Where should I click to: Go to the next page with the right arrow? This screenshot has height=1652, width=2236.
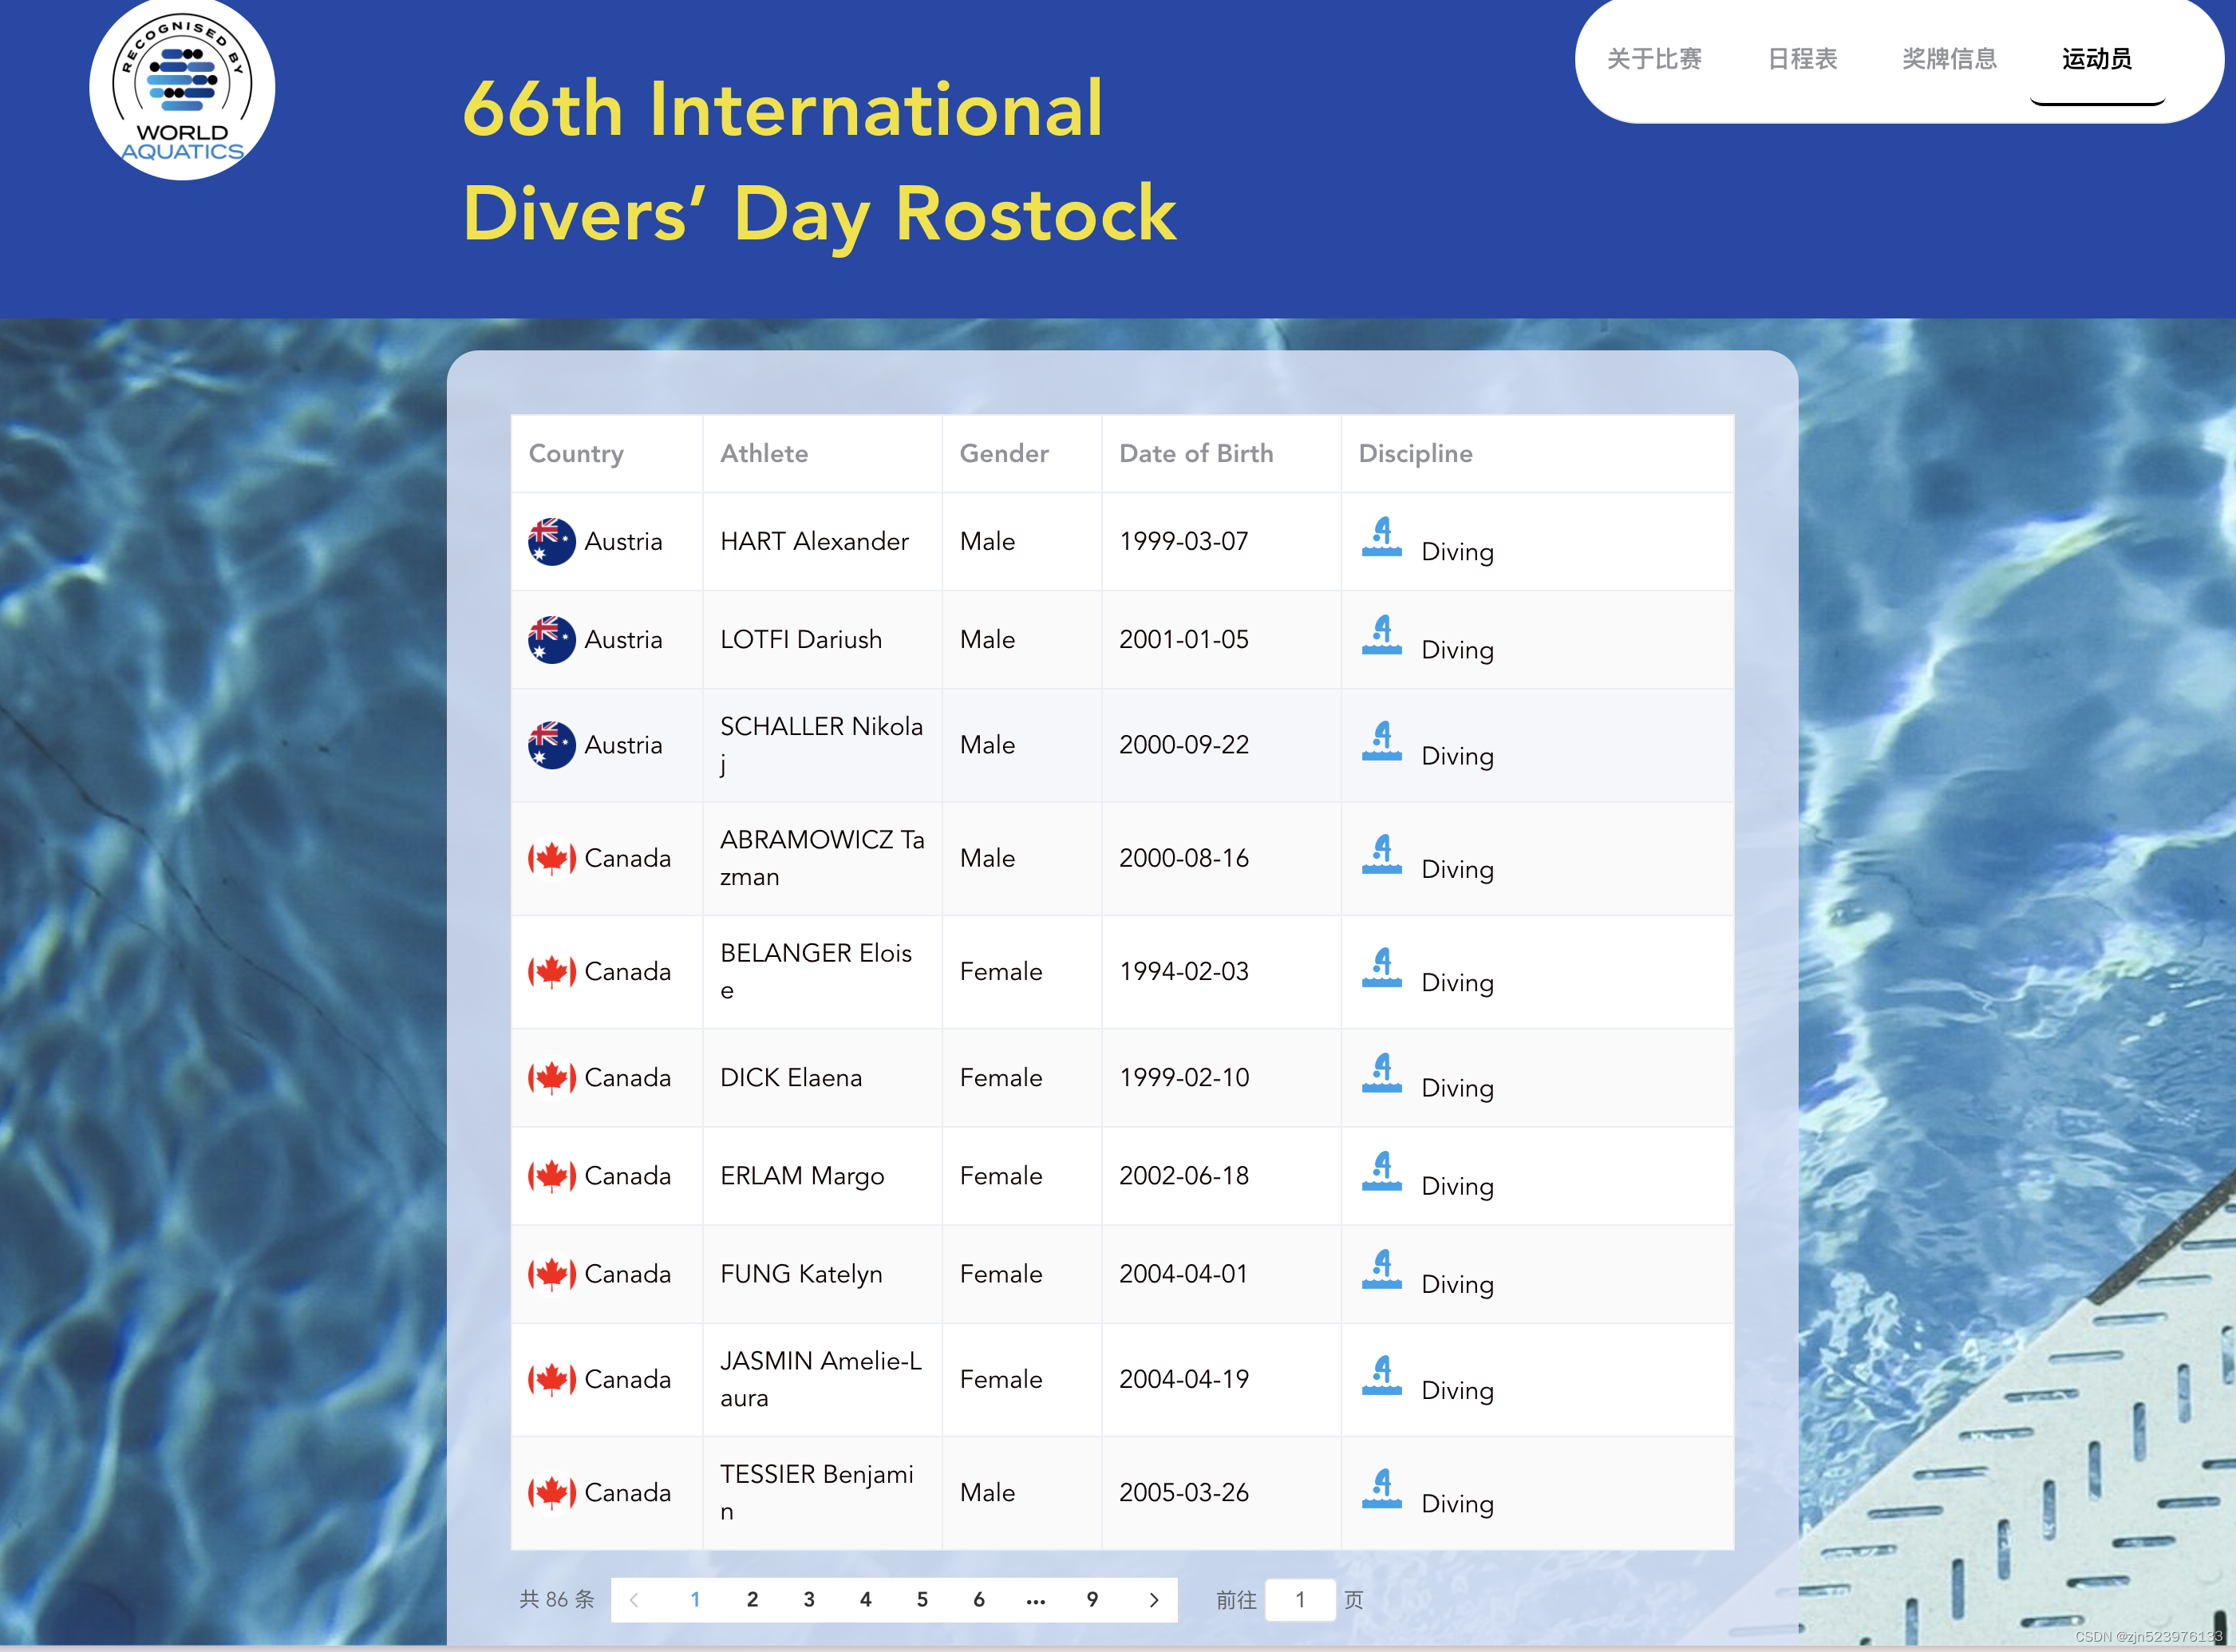click(1153, 1599)
